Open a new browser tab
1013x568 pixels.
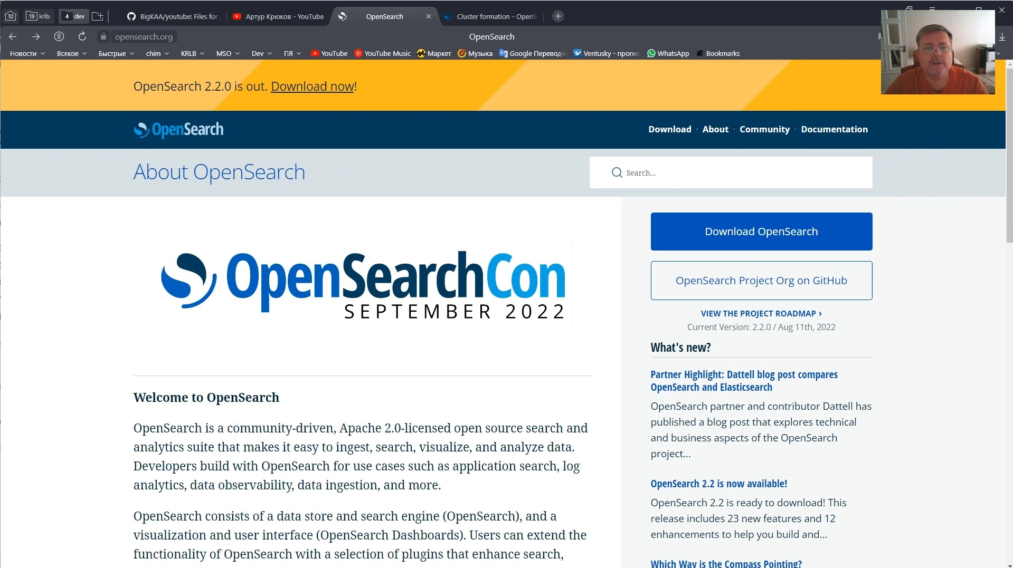click(558, 16)
